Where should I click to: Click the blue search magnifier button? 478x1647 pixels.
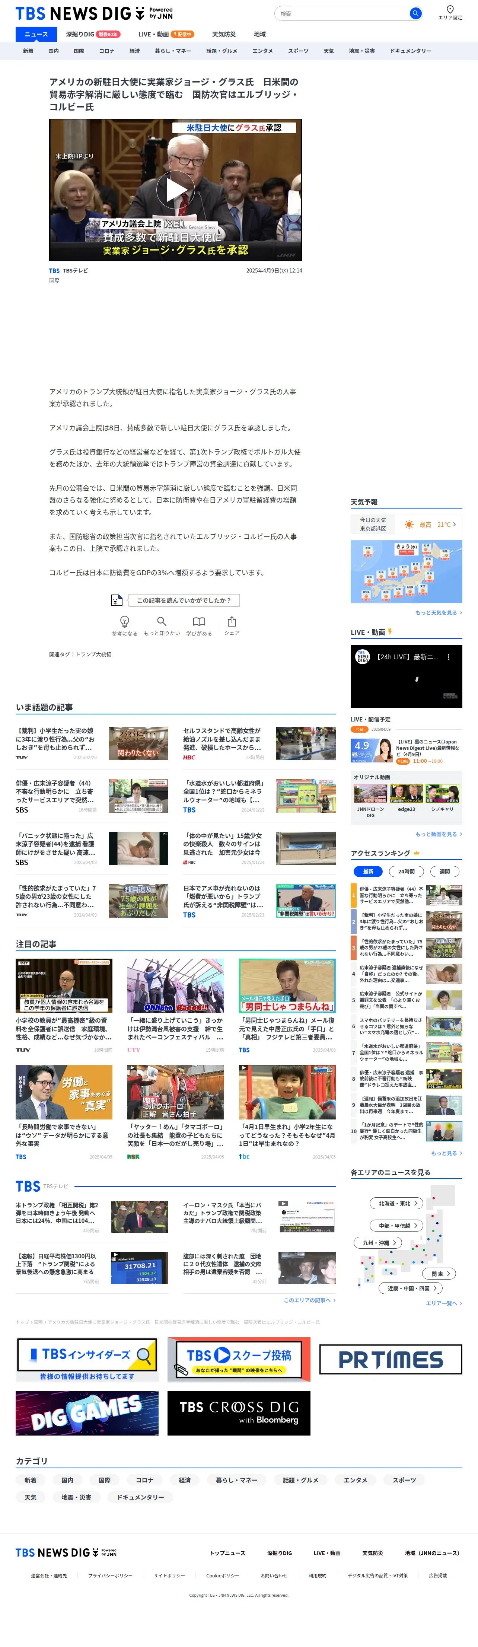point(415,13)
